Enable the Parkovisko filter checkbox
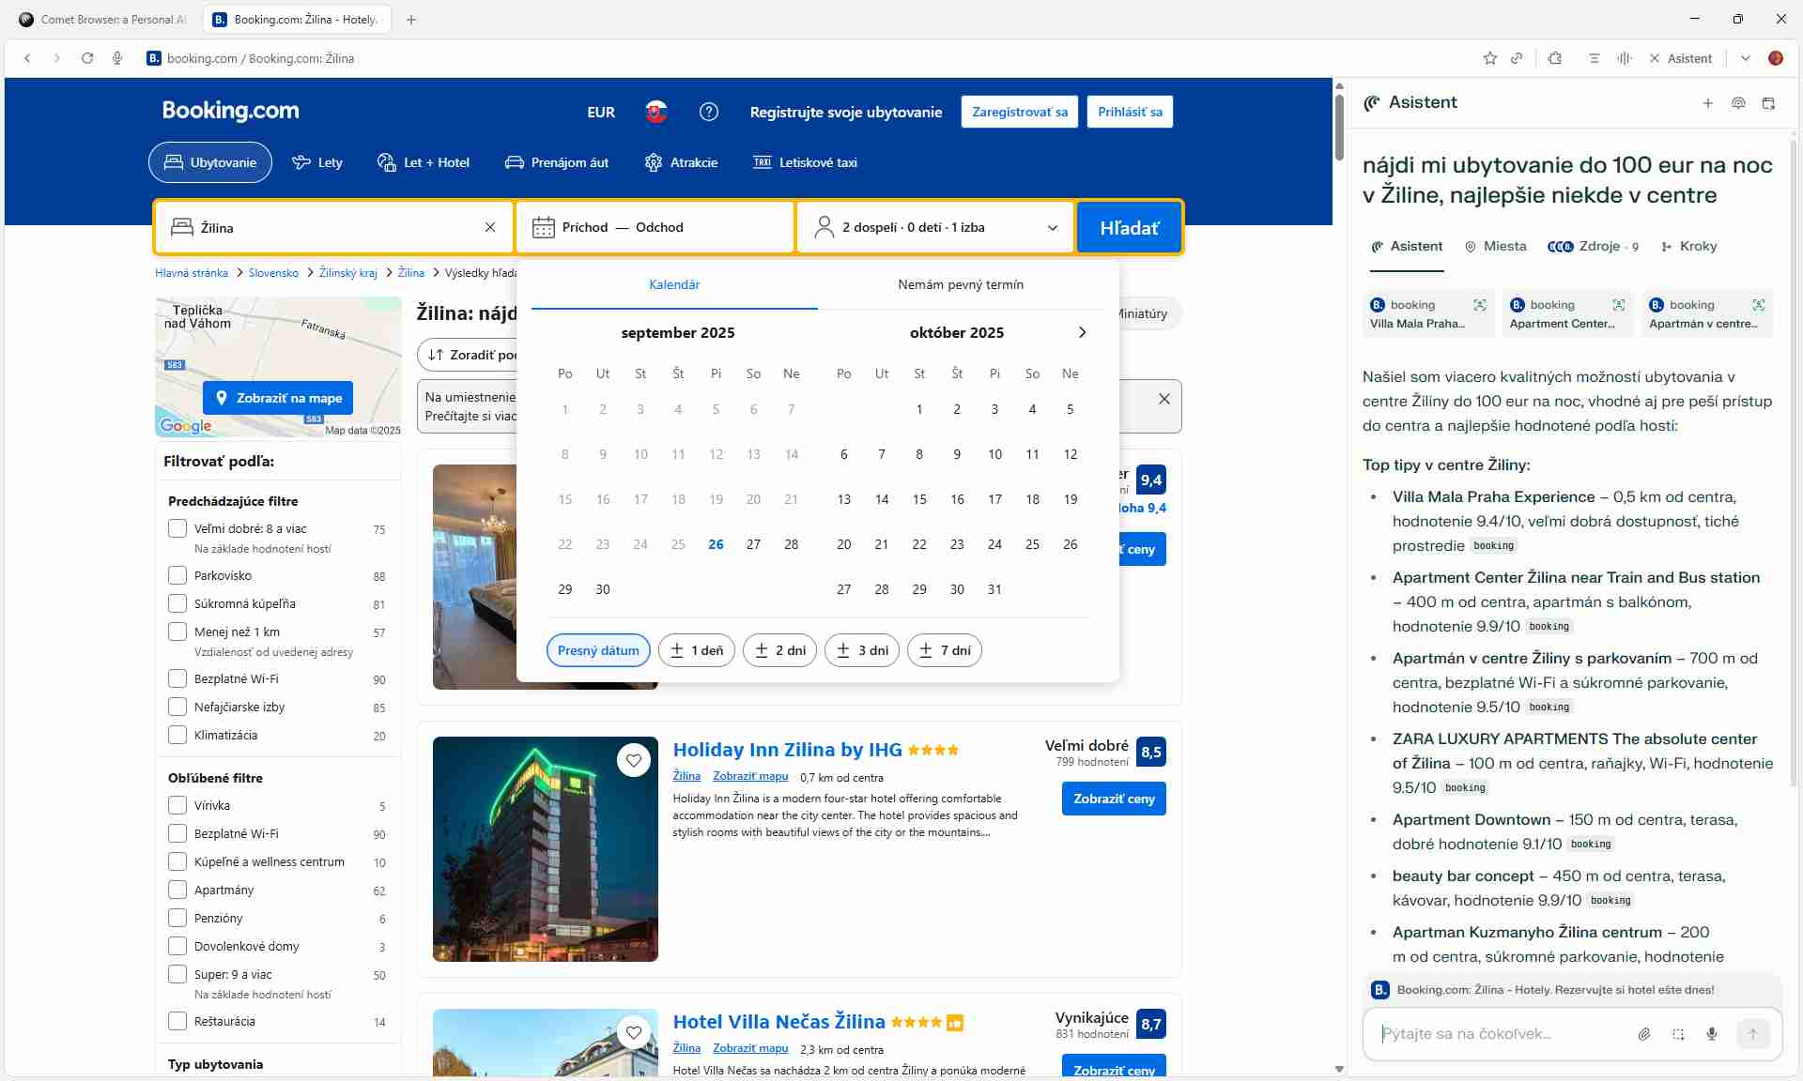The image size is (1803, 1081). click(177, 575)
